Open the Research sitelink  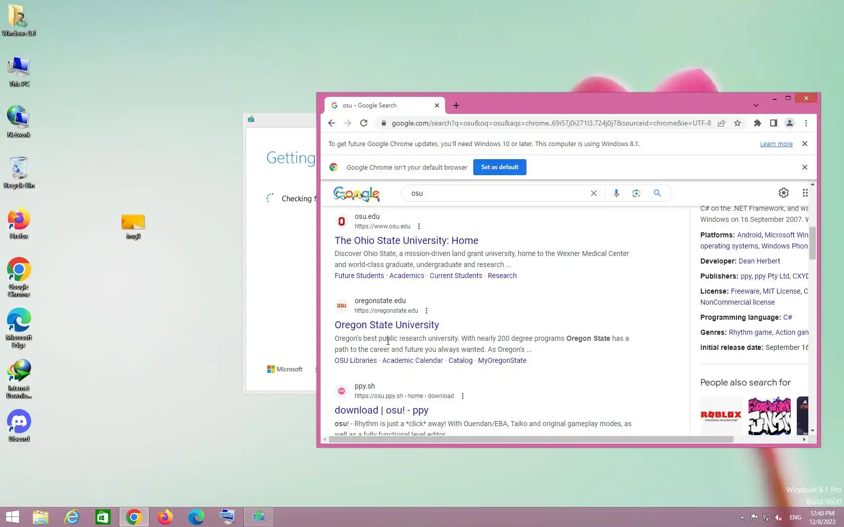click(x=502, y=276)
